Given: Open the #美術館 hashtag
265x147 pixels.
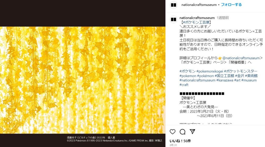Looking at the screenshot, I should (x=251, y=76).
